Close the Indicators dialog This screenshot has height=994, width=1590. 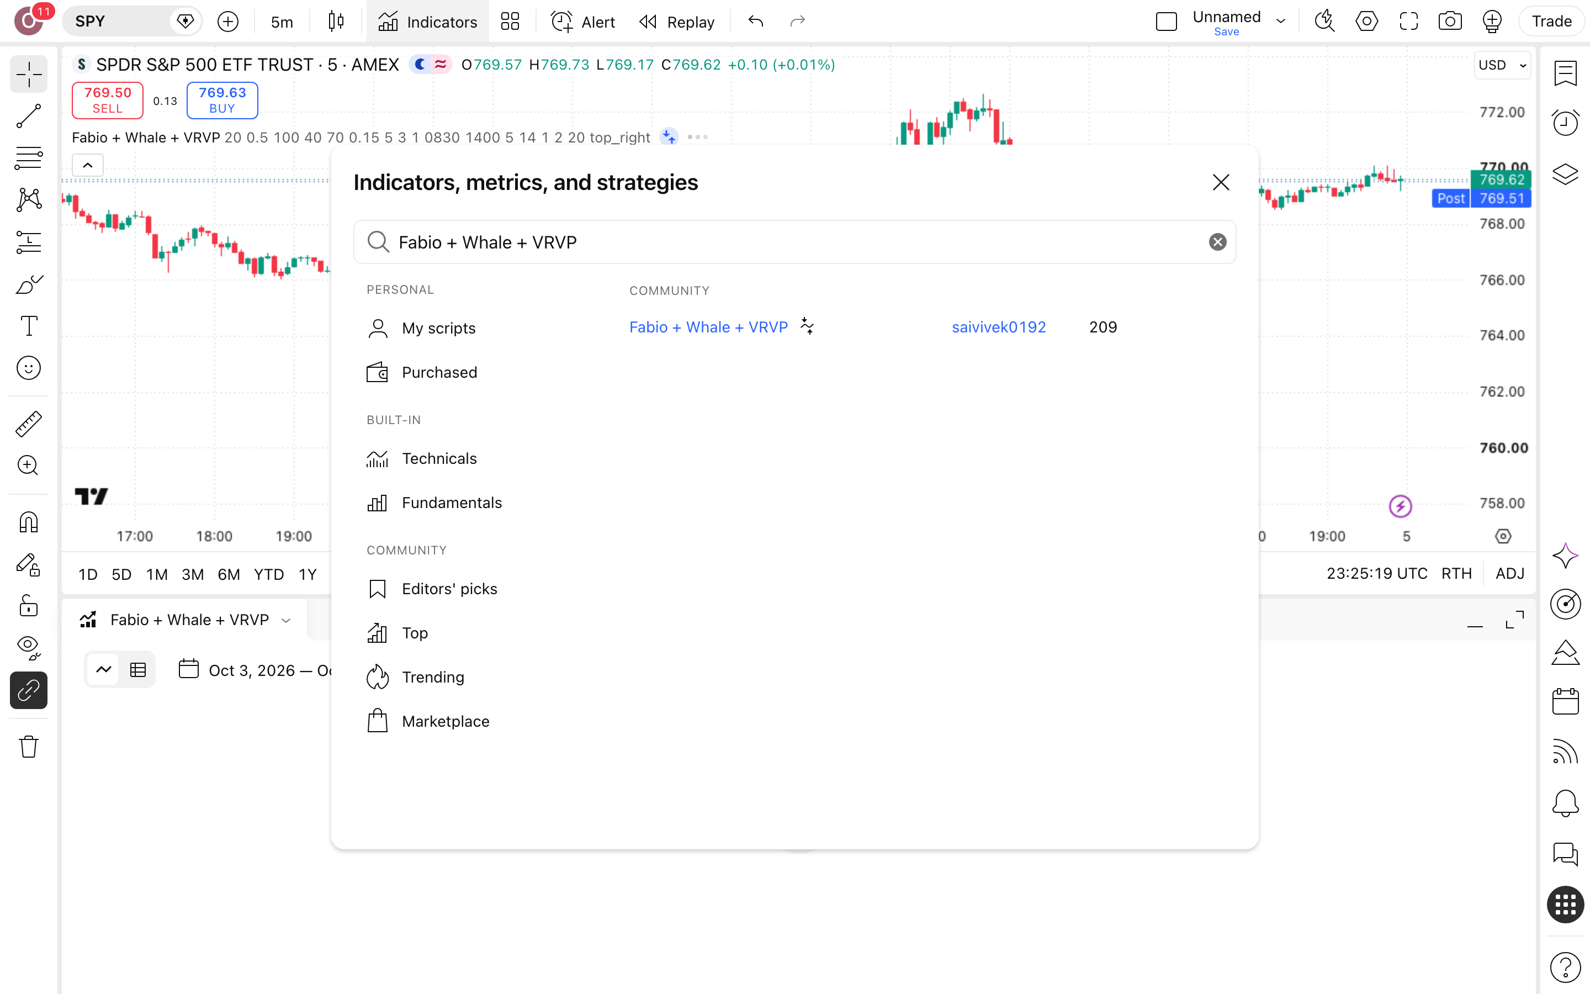(x=1221, y=182)
